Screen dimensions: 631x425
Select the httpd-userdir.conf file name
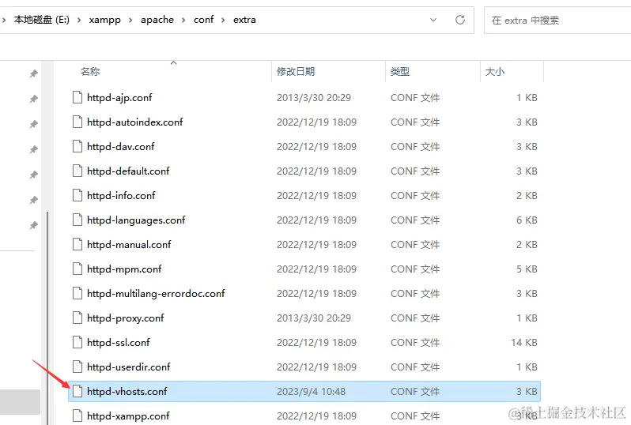point(128,367)
